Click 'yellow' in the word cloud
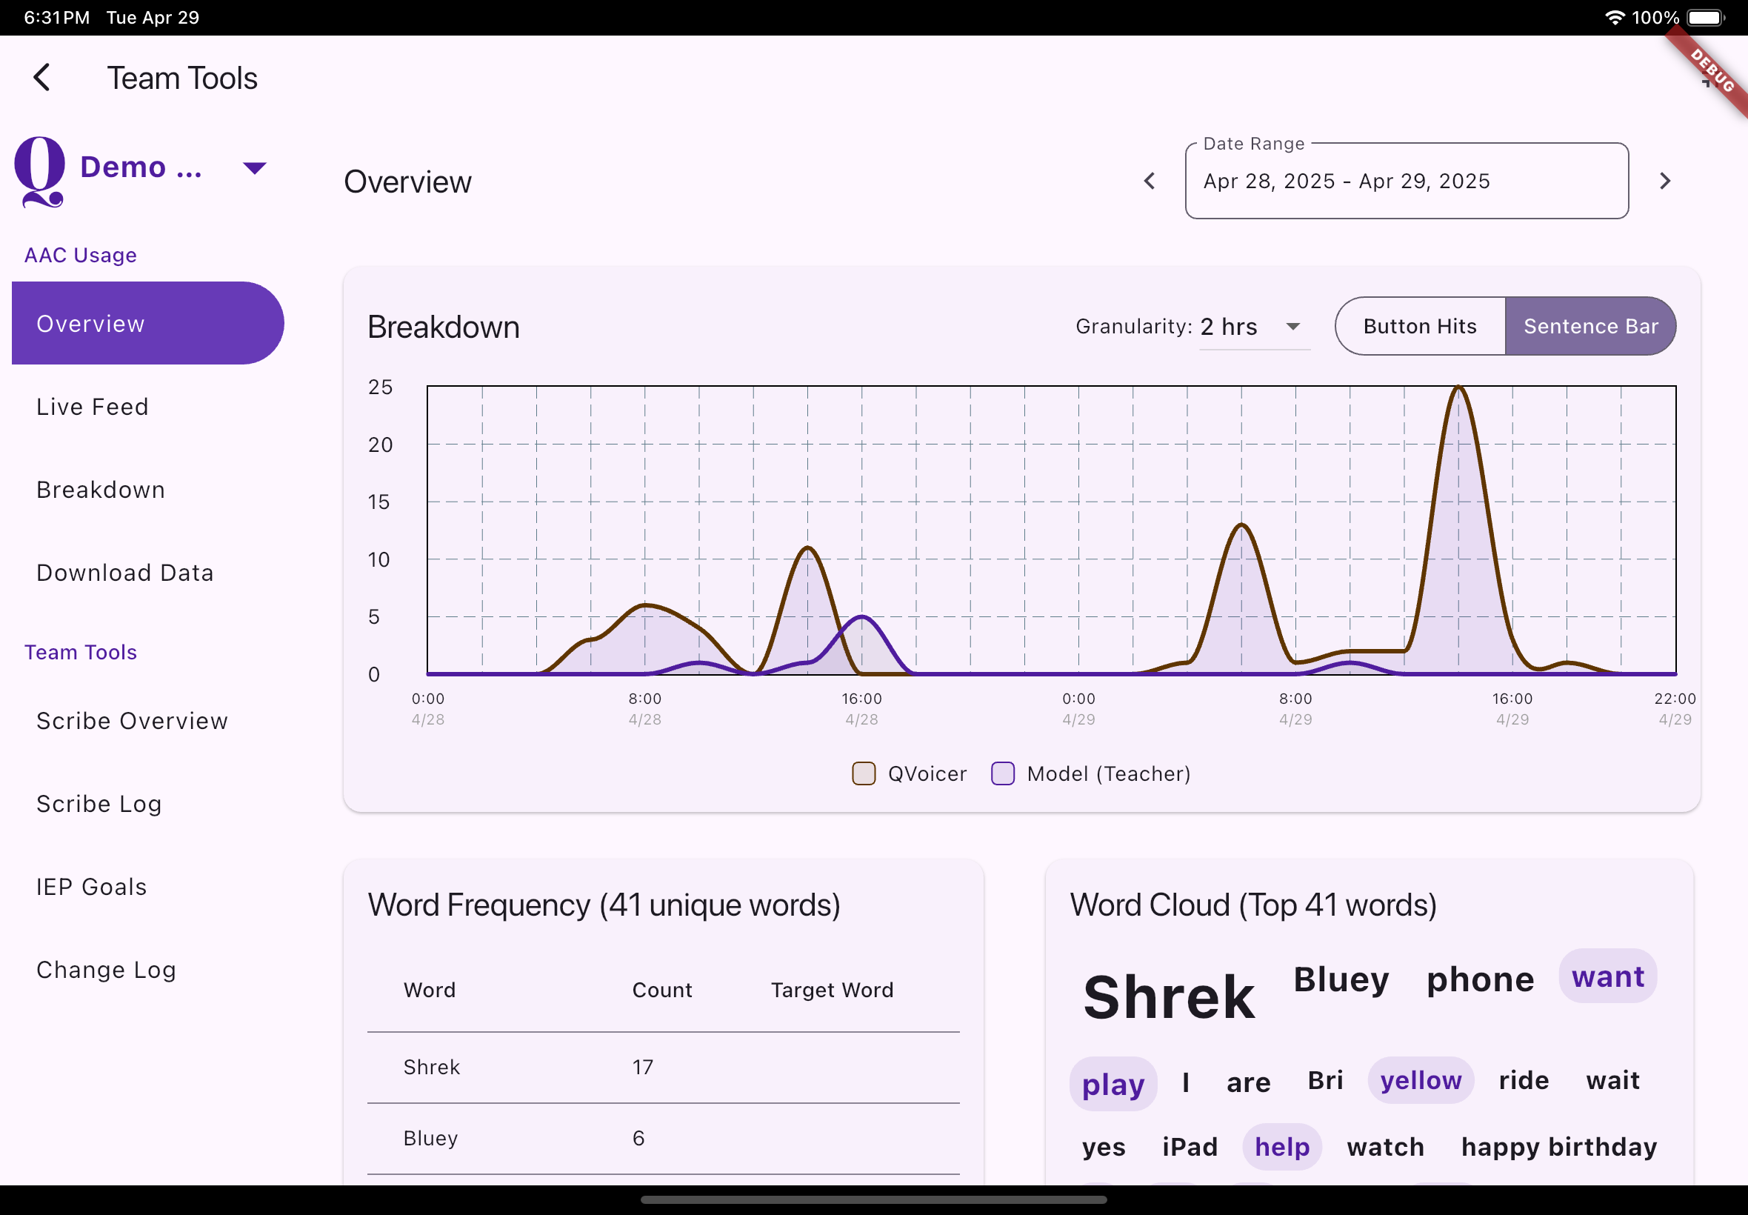The image size is (1748, 1215). coord(1420,1080)
